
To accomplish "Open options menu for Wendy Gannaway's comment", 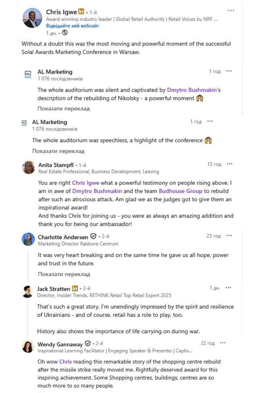I will coord(223,343).
